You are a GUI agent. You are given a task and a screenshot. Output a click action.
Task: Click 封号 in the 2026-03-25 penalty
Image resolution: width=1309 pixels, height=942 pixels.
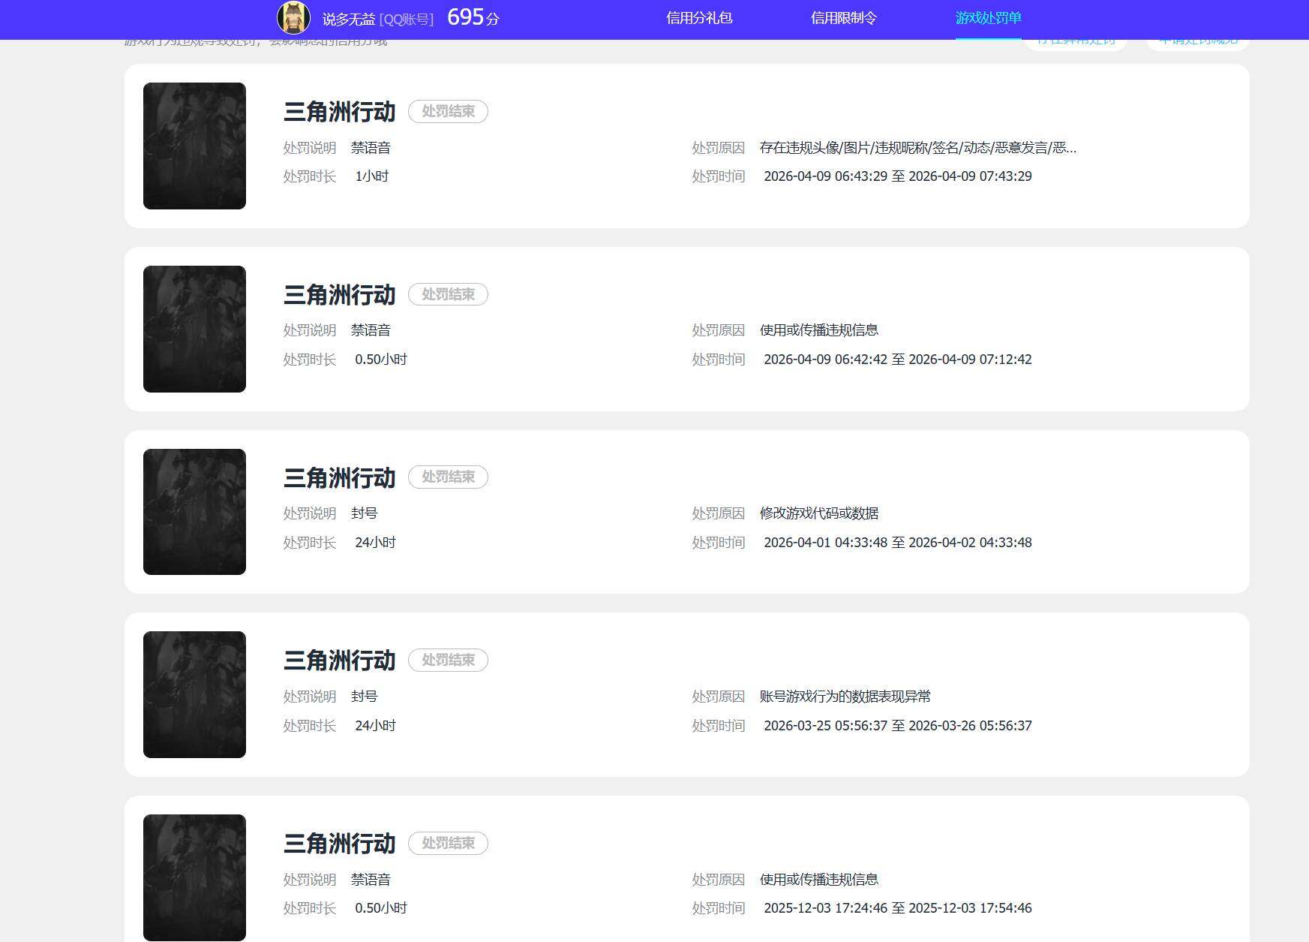(365, 697)
